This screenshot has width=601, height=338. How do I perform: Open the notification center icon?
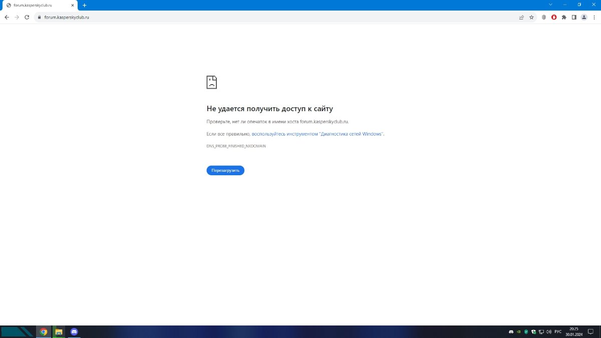(591, 331)
